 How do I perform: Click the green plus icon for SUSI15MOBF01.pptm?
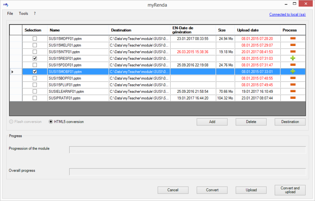coord(293,72)
